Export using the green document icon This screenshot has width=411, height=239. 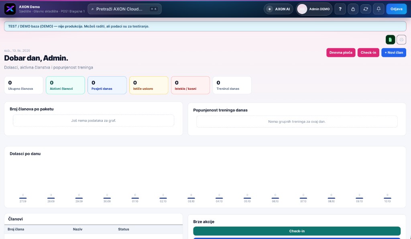390,40
